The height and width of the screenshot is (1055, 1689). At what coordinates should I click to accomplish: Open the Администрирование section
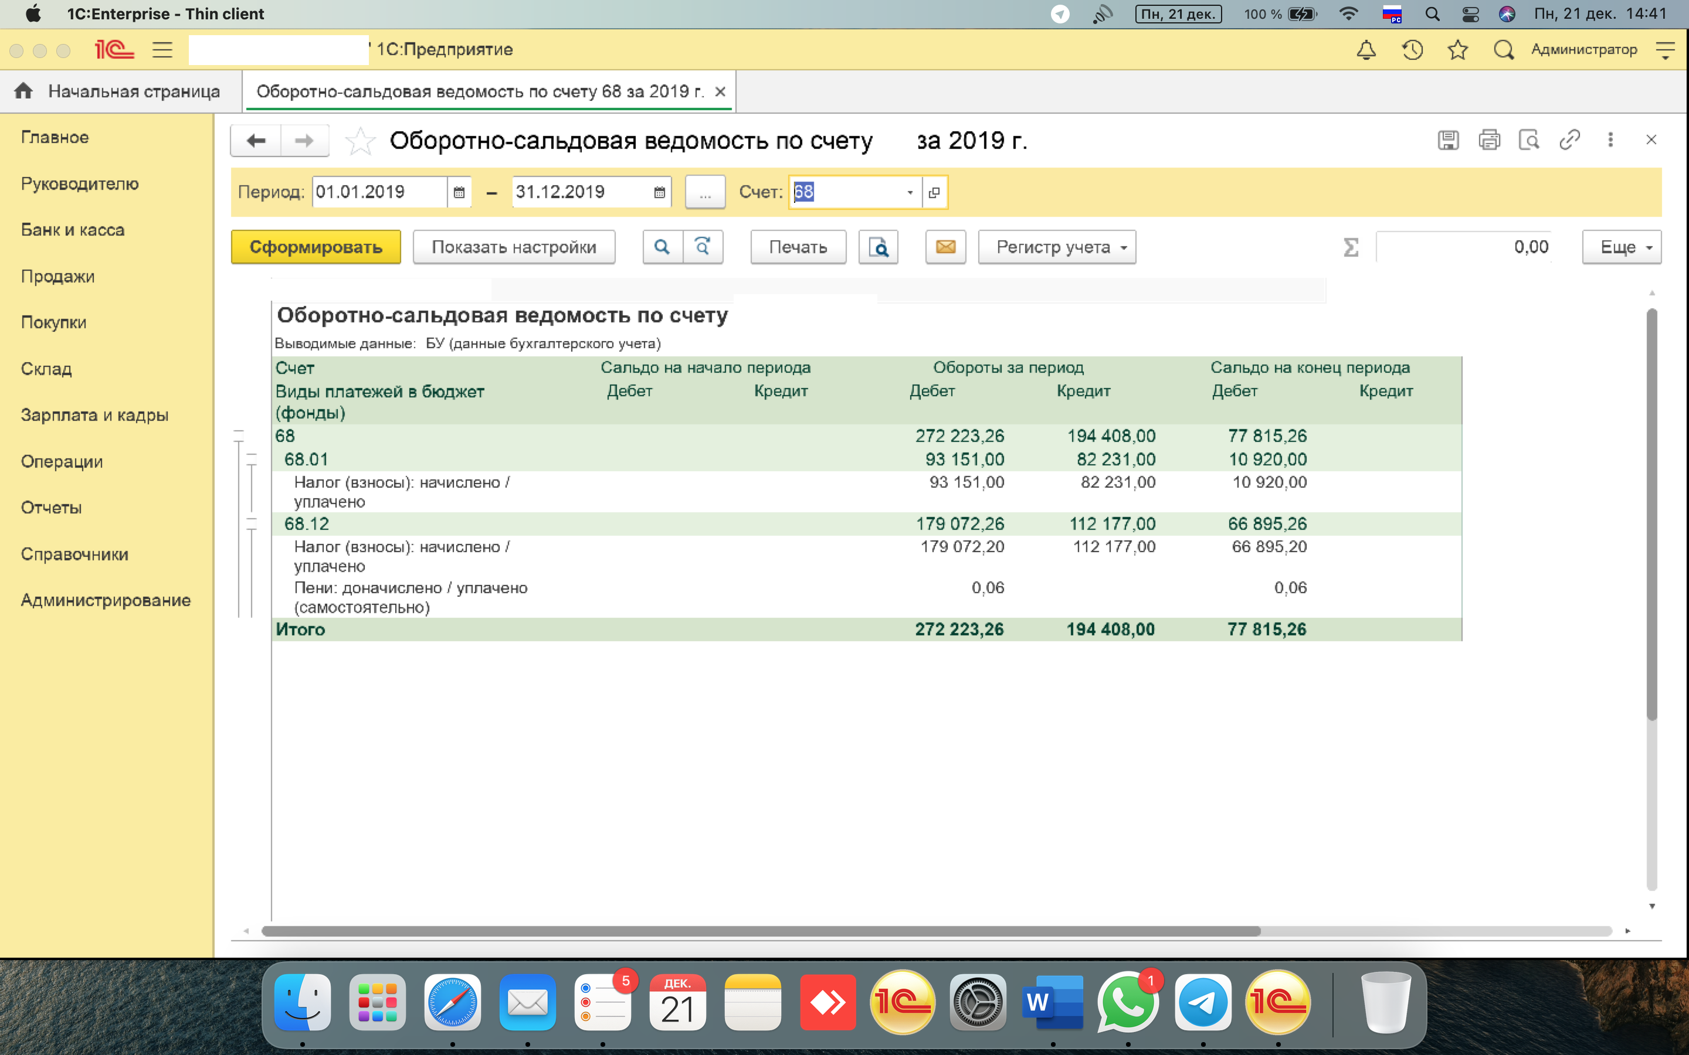tap(106, 600)
